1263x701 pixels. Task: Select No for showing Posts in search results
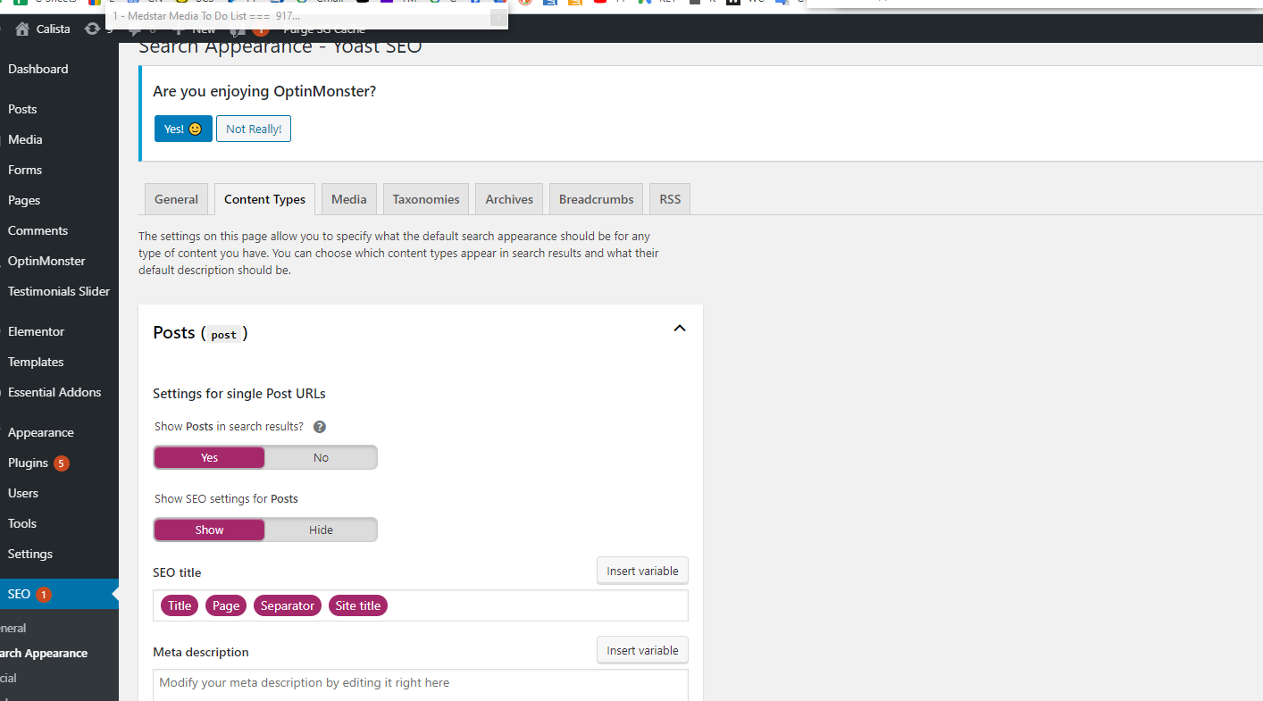321,457
